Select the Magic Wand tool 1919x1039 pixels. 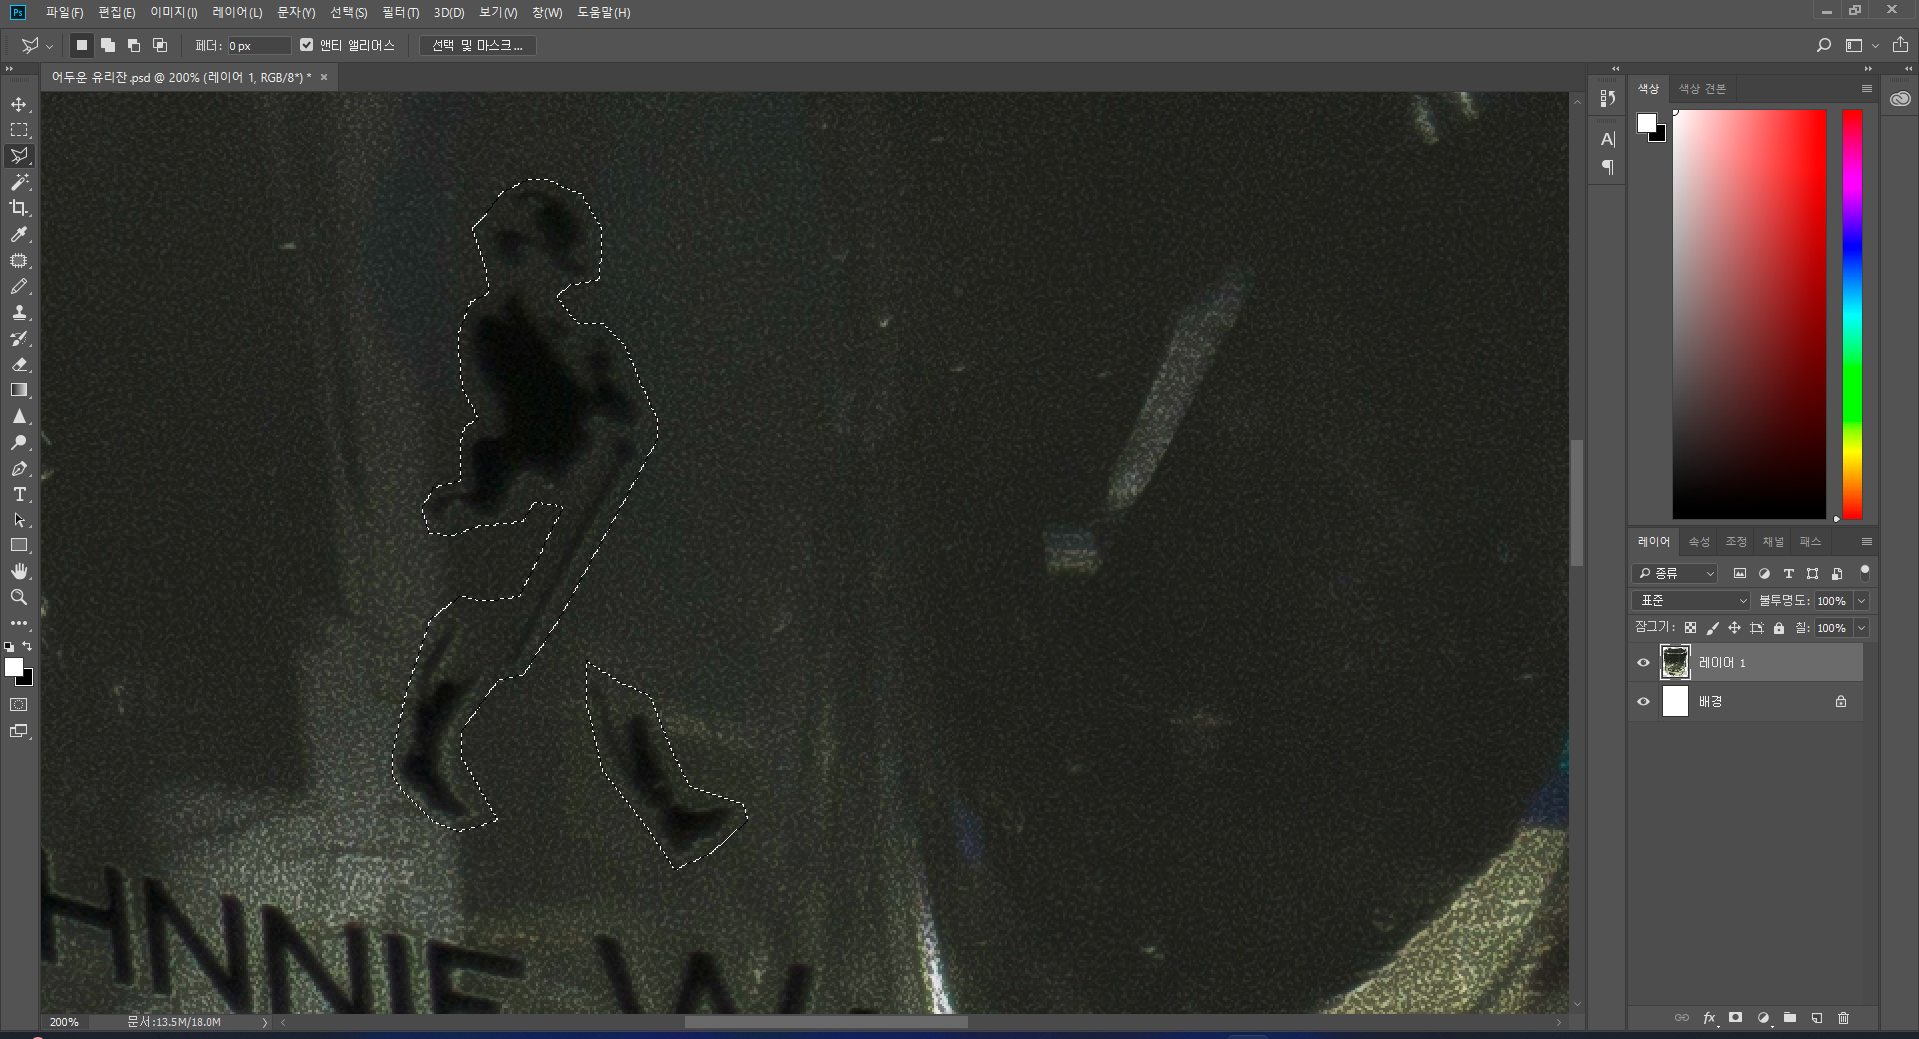(x=19, y=182)
